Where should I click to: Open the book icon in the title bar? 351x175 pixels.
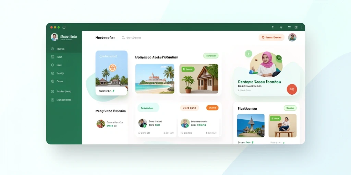coord(289,27)
